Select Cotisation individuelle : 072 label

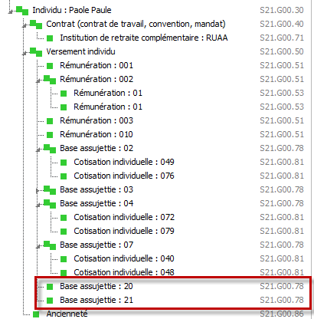(124, 217)
